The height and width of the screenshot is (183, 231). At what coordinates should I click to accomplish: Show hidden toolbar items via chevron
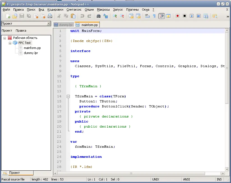point(228,17)
